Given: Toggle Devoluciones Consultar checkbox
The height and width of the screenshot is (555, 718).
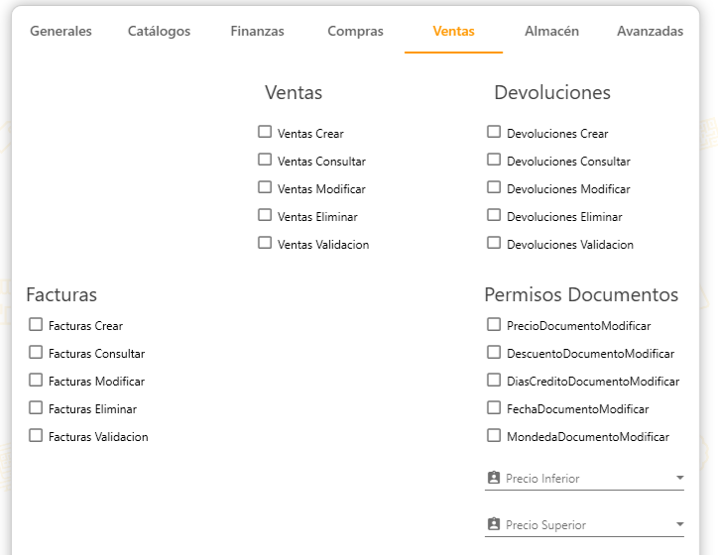Looking at the screenshot, I should pos(494,160).
